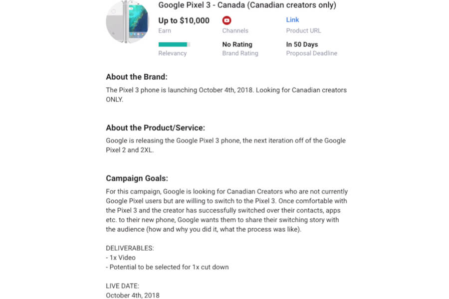
Task: Click the Channels label under YouTube icon
Action: pyautogui.click(x=235, y=31)
